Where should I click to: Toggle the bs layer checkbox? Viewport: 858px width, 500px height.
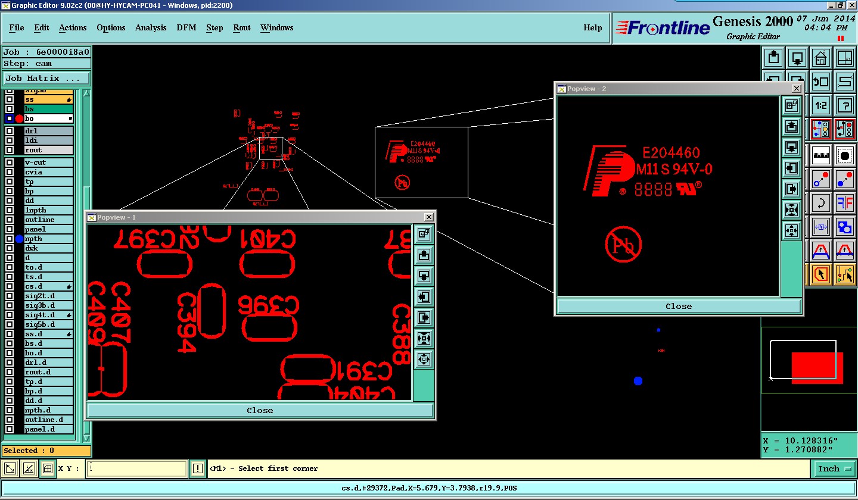click(x=9, y=110)
